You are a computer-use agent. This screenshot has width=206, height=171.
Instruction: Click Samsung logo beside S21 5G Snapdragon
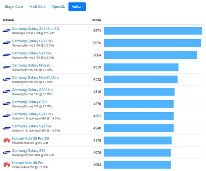7,128
